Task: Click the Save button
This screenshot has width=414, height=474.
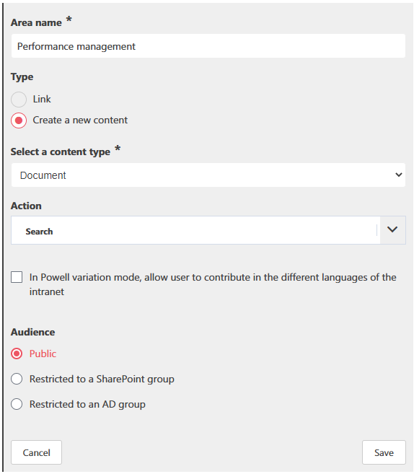Action: [x=384, y=452]
